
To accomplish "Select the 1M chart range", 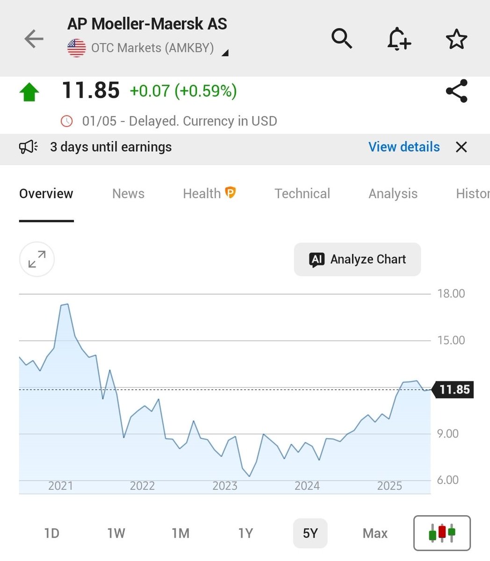I will coord(180,533).
